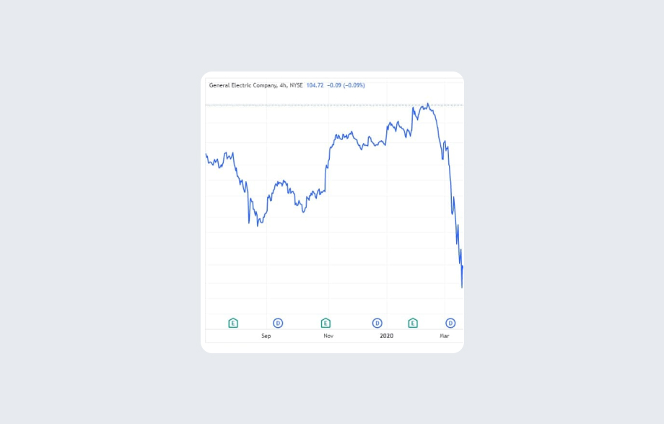Click the starting point of the blue price line
Viewport: 664px width, 424px height.
tap(206, 154)
